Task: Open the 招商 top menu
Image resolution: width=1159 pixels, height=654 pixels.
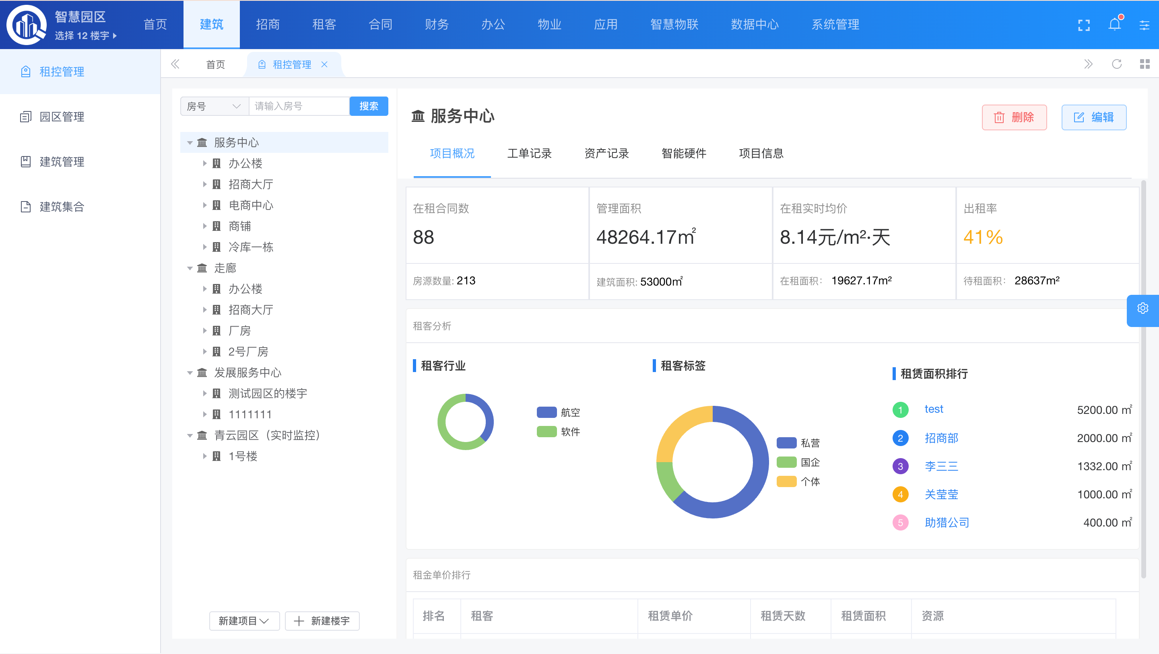Action: coord(268,25)
